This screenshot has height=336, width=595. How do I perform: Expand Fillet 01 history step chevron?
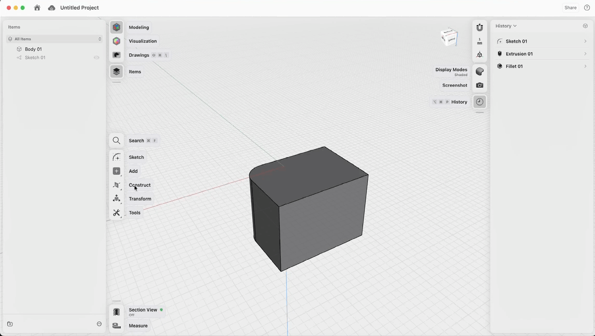tap(585, 66)
